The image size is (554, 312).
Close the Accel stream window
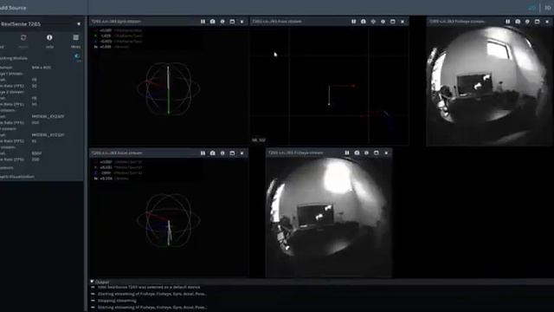click(242, 153)
